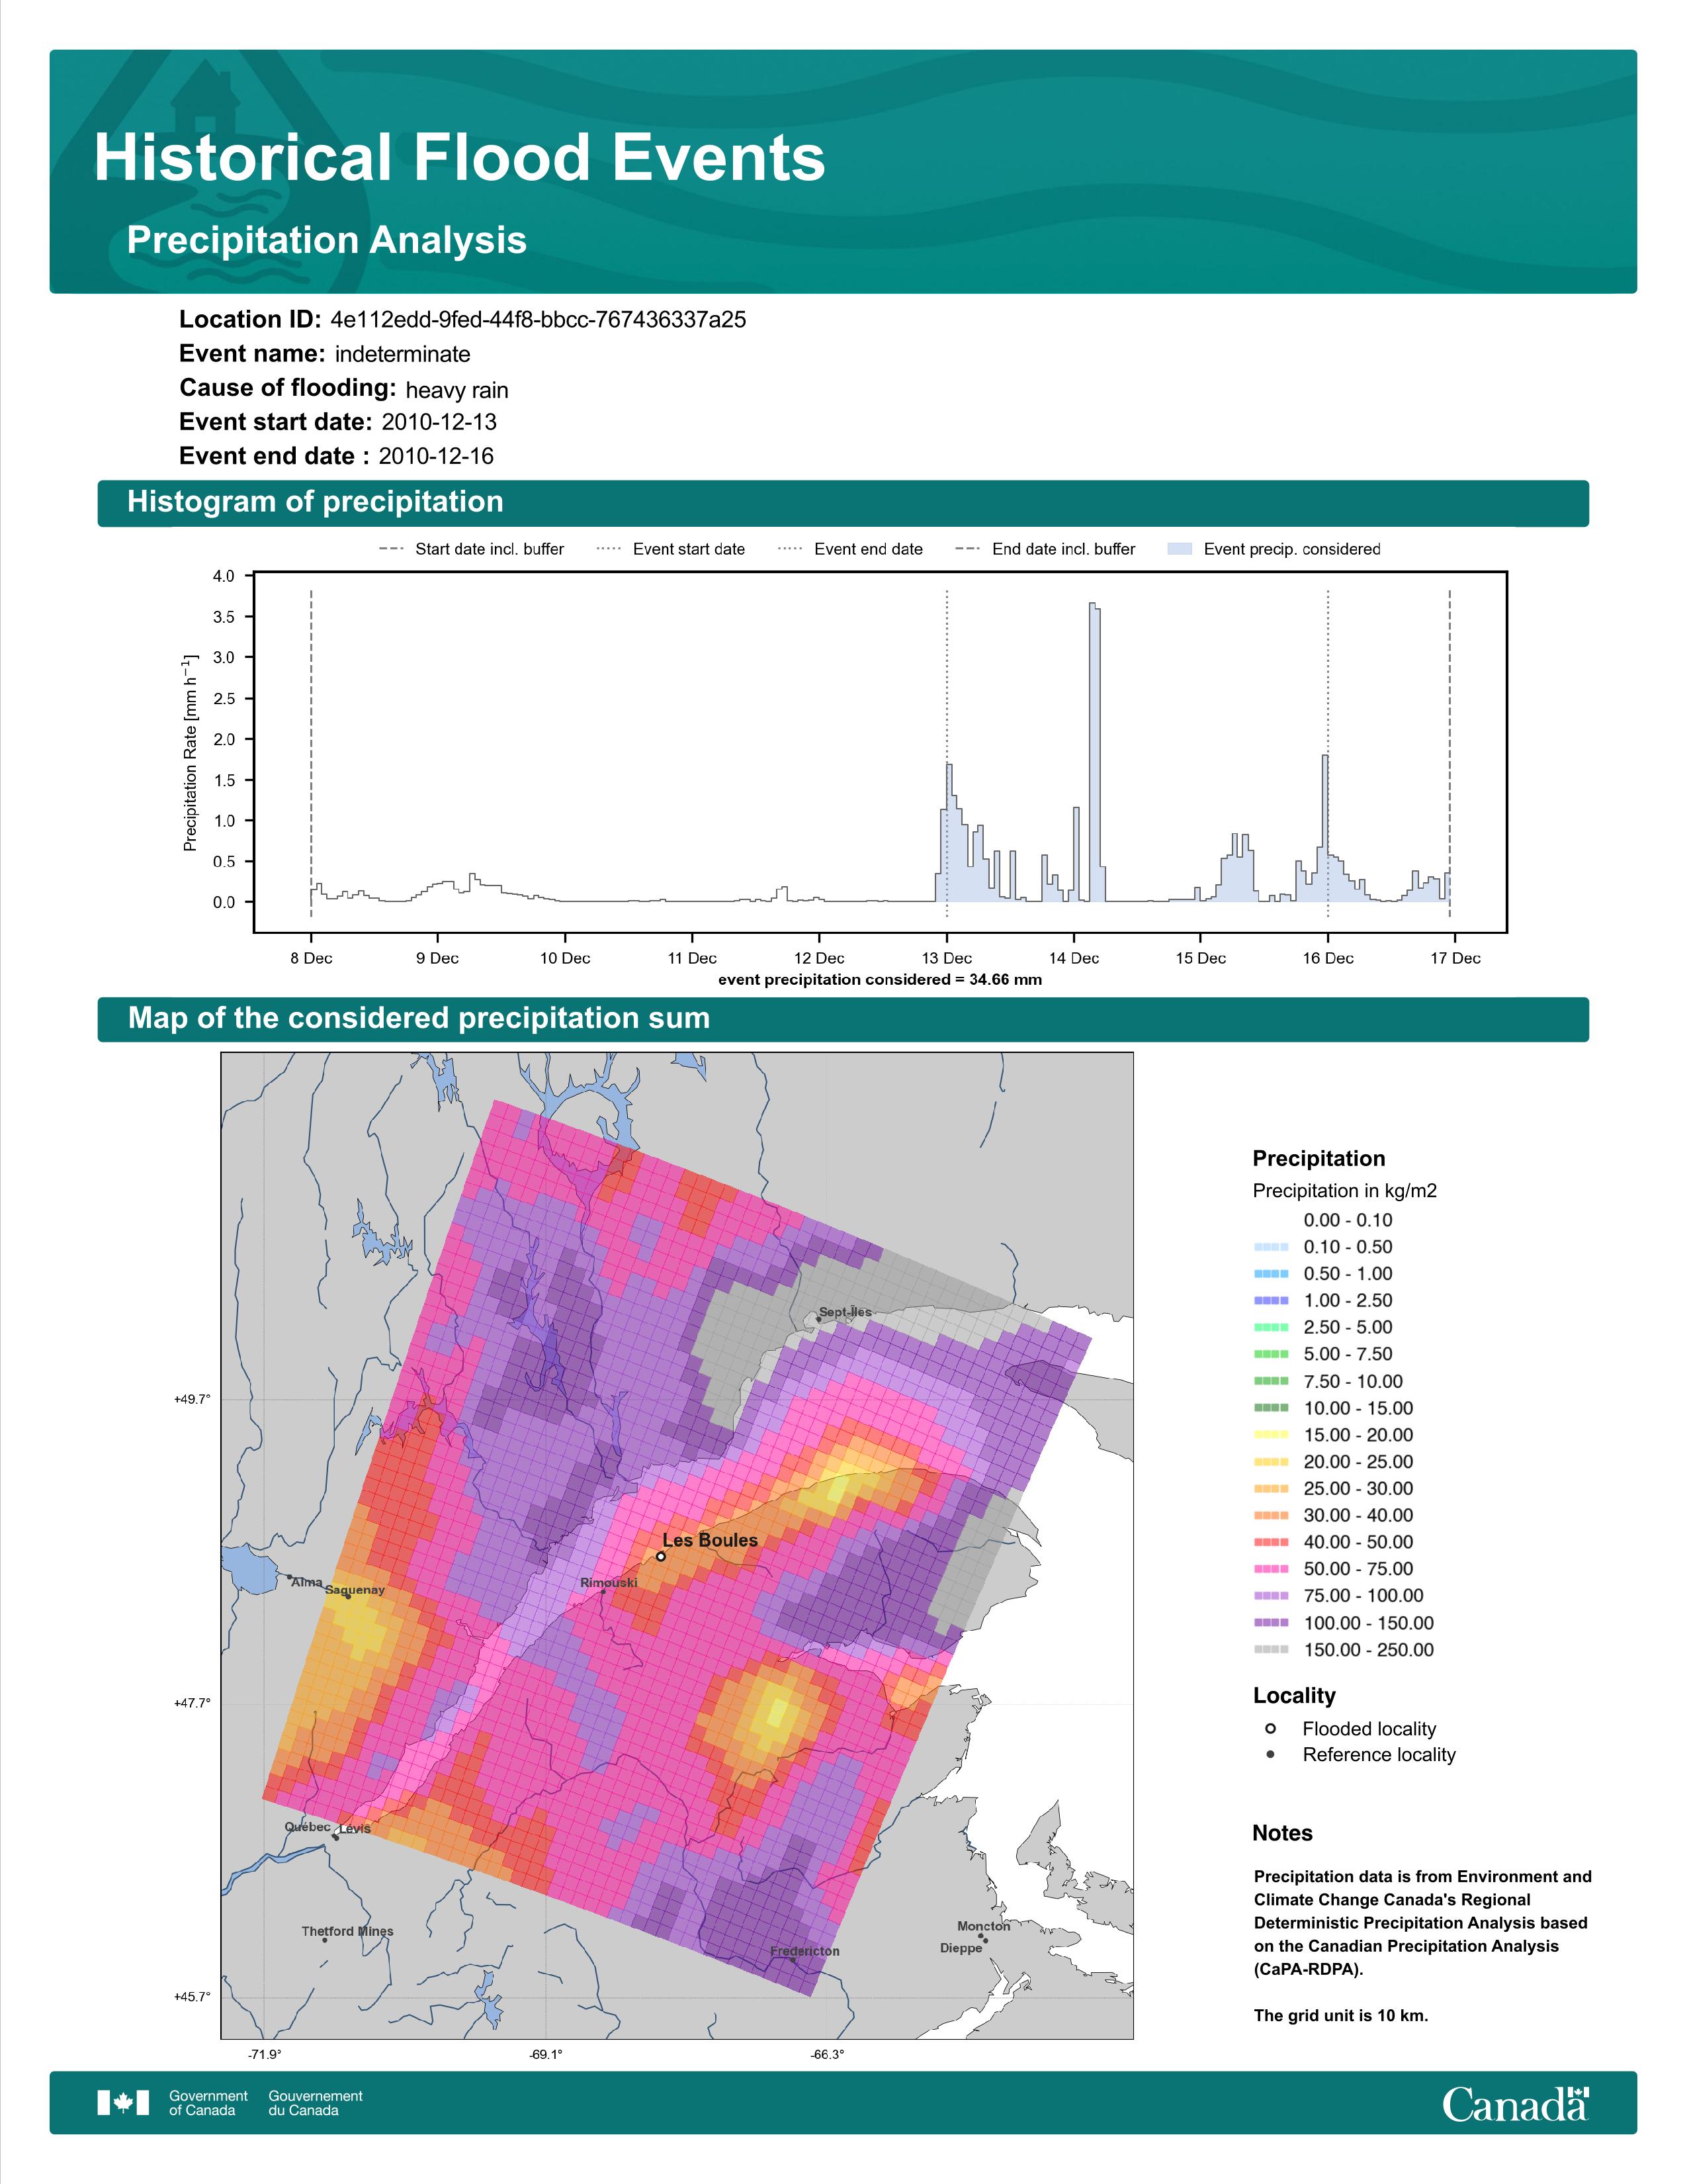Screen dimensions: 1687x2184
Task: Click the Rimouski label on the map
Action: (609, 1583)
